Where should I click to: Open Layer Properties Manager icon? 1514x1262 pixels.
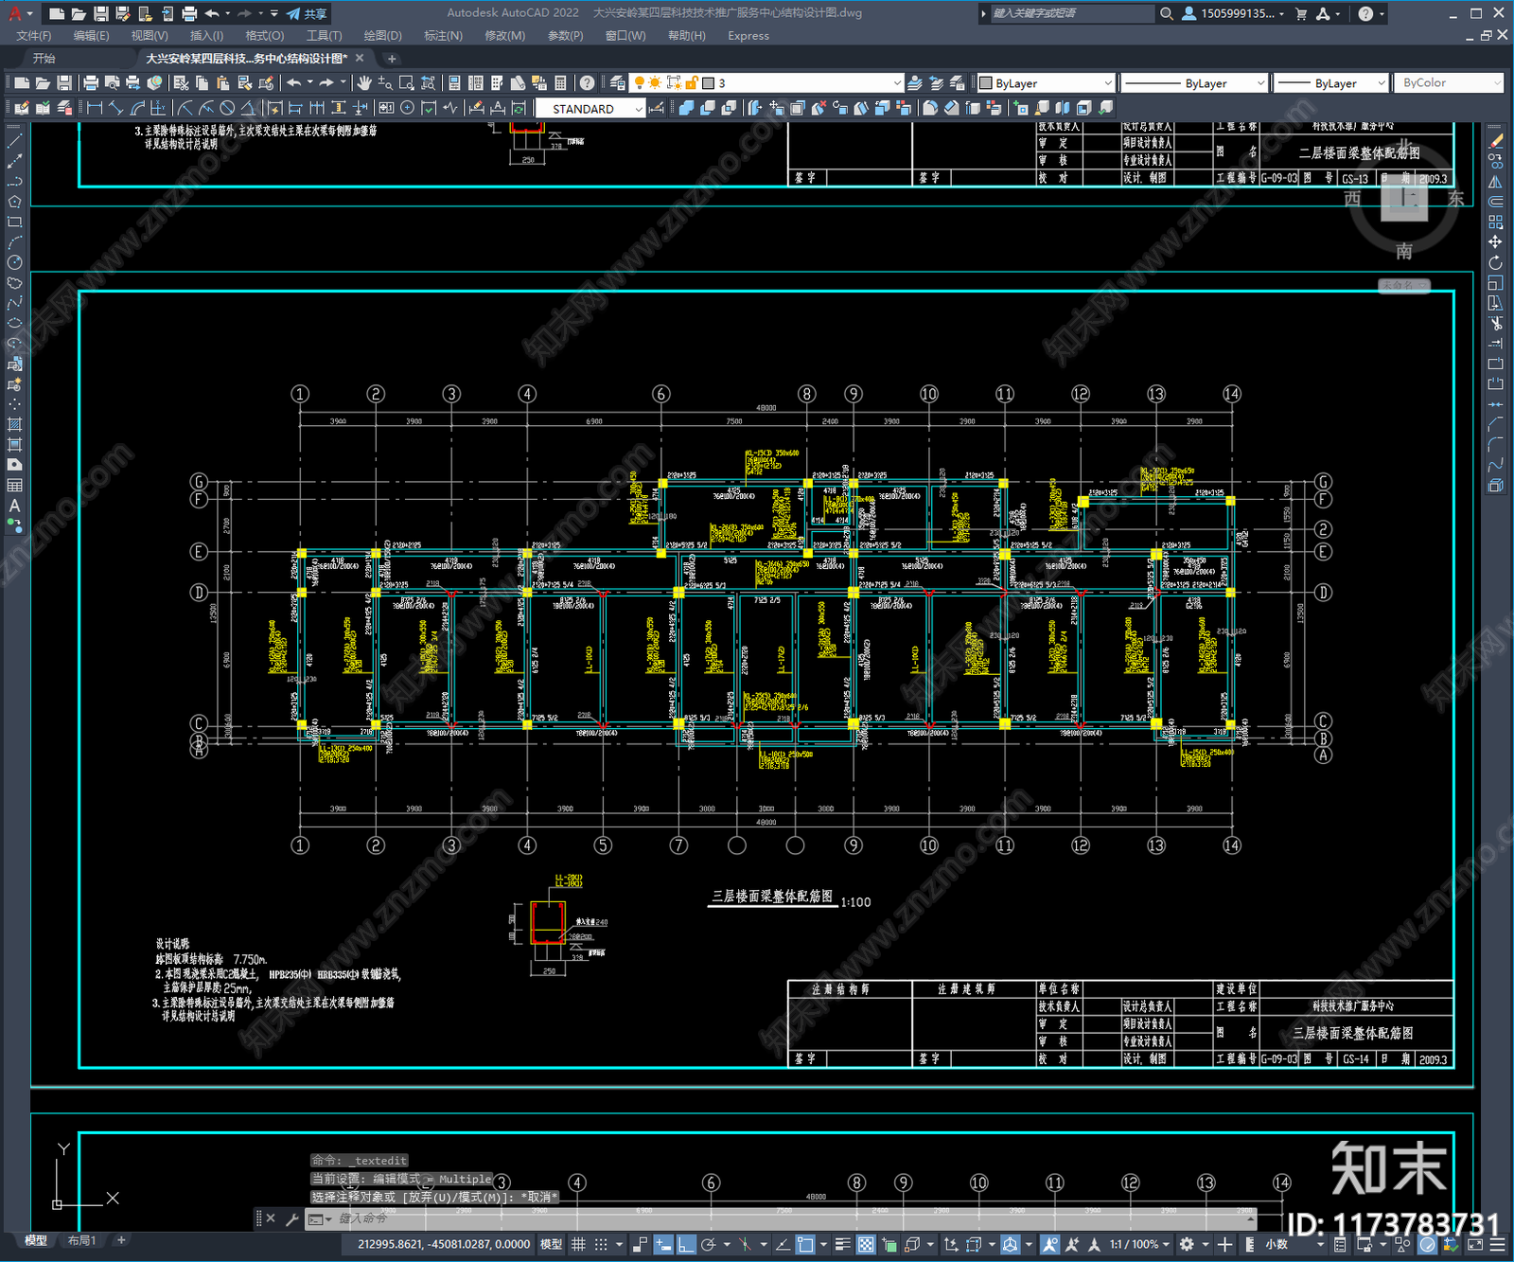pyautogui.click(x=618, y=83)
